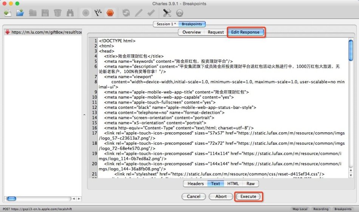Click the meta name="keywords" line

pos(168,61)
